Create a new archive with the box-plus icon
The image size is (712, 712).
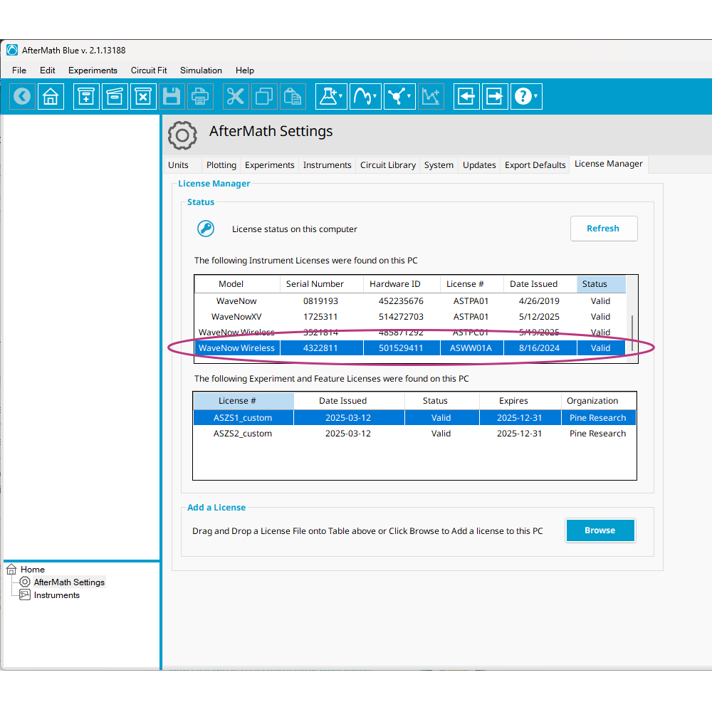pyautogui.click(x=86, y=96)
